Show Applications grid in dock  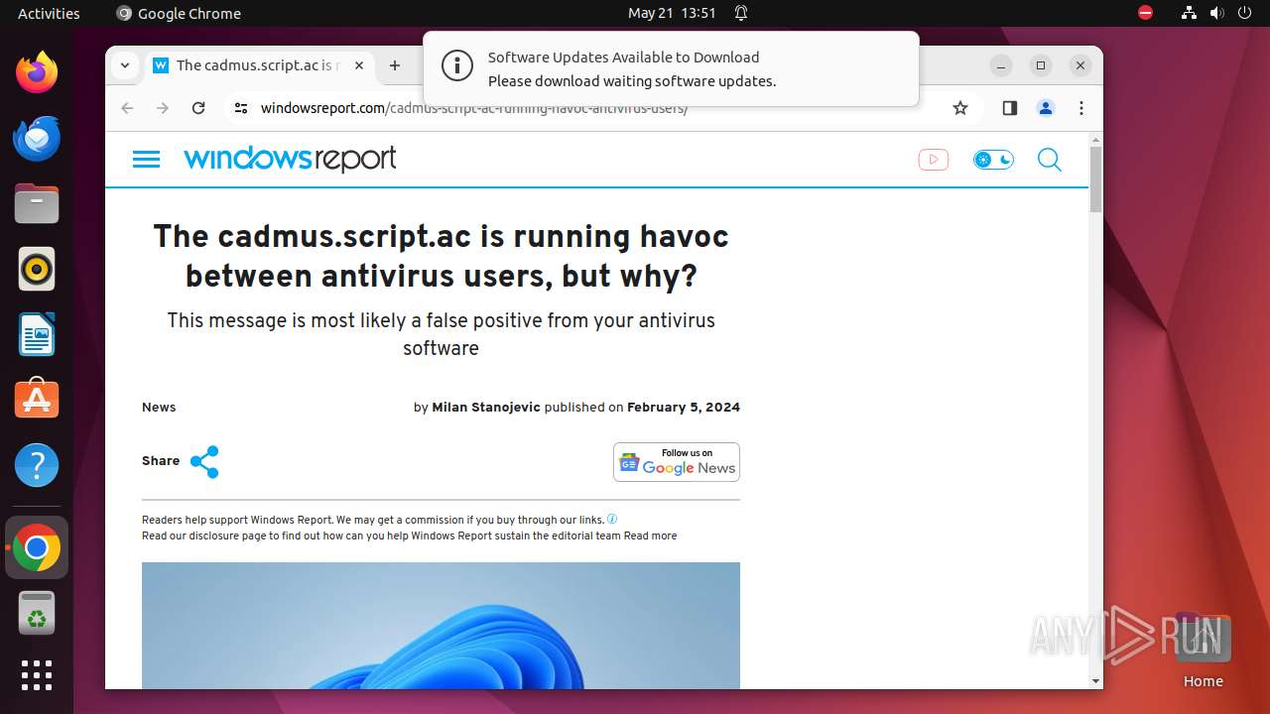click(x=37, y=675)
